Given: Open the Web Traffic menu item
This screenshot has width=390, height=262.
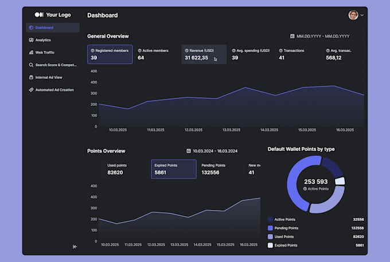Looking at the screenshot, I should 53,53.
